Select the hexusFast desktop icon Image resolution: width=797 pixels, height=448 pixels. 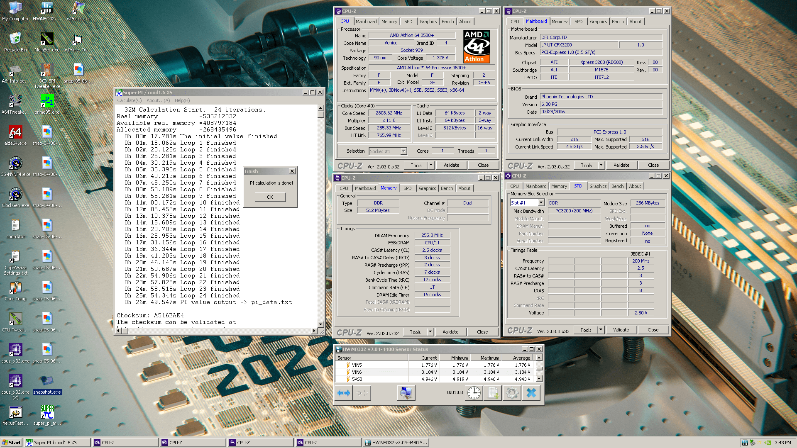point(15,416)
